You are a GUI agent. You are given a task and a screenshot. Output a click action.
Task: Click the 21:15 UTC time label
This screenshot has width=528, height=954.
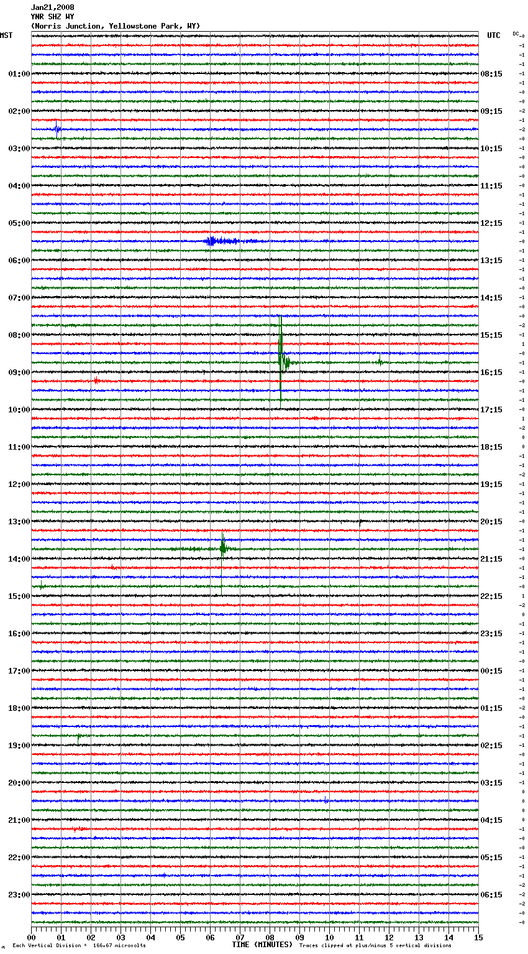[x=491, y=559]
